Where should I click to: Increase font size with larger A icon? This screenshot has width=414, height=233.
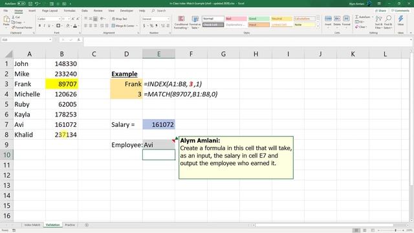point(73,19)
